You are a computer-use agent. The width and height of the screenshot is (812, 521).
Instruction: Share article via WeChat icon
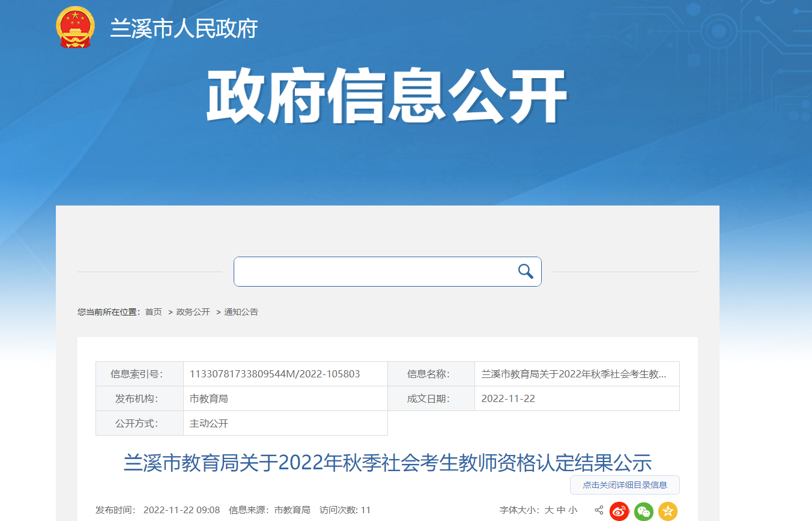644,511
